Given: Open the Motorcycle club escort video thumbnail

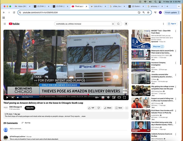Looking at the screenshot, I should (x=141, y=55).
